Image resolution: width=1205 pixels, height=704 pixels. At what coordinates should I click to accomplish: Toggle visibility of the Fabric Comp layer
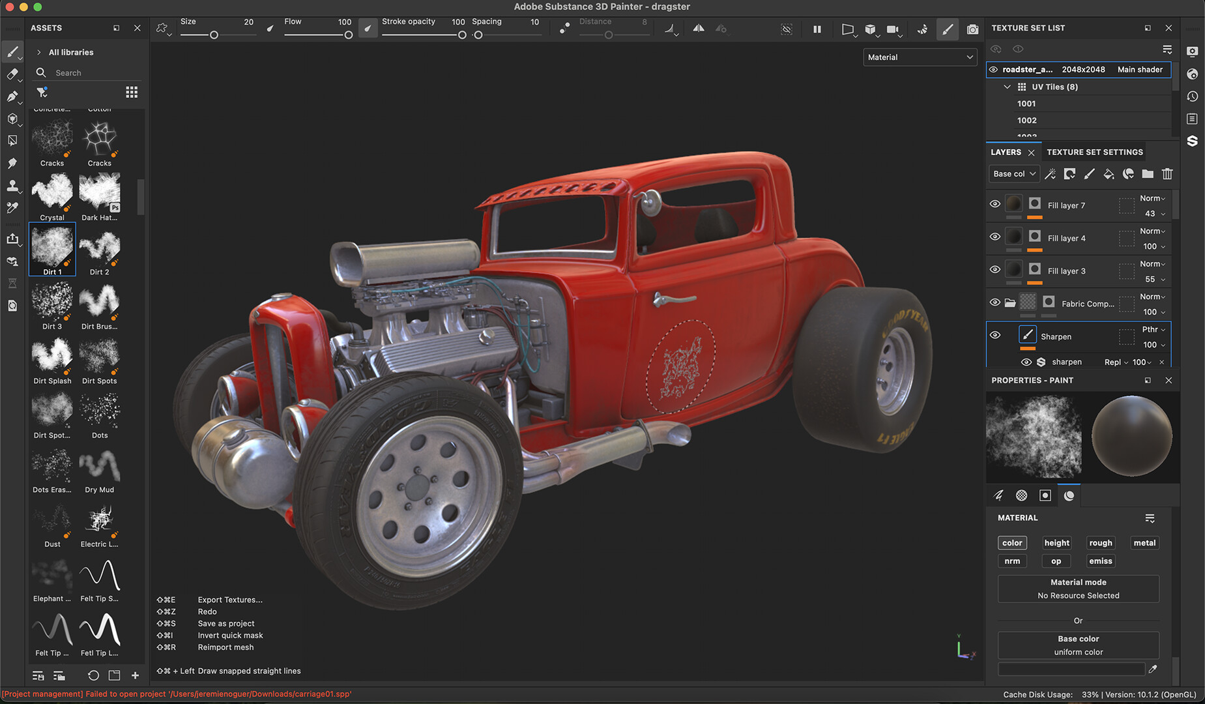(x=995, y=302)
